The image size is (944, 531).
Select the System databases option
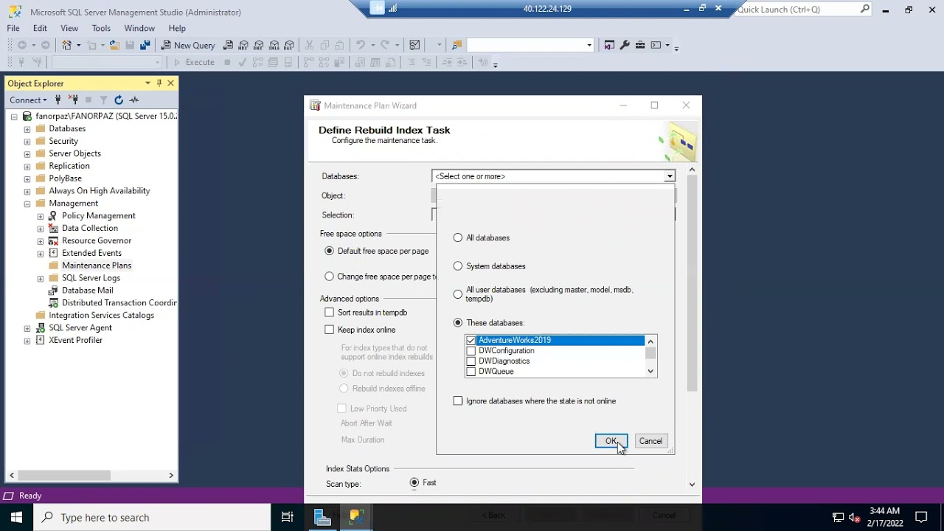tap(458, 265)
